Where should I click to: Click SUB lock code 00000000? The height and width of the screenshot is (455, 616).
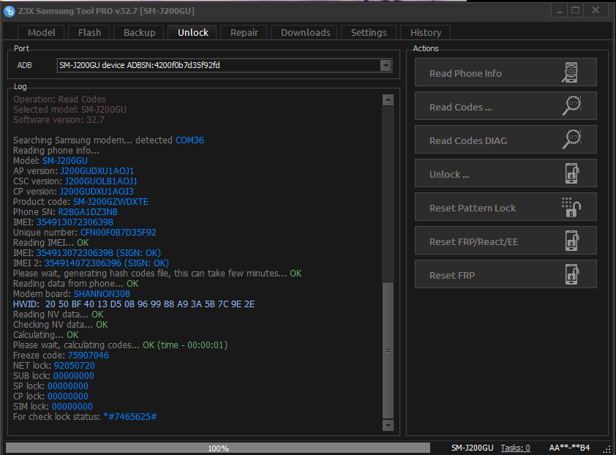click(73, 375)
